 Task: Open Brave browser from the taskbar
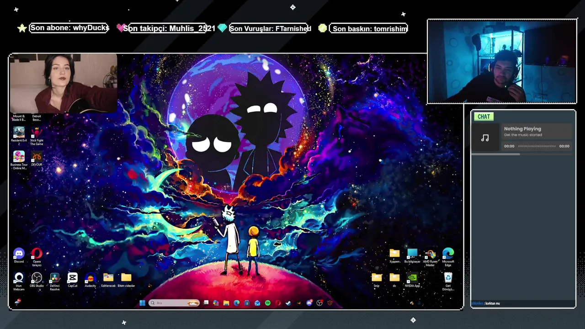[330, 303]
